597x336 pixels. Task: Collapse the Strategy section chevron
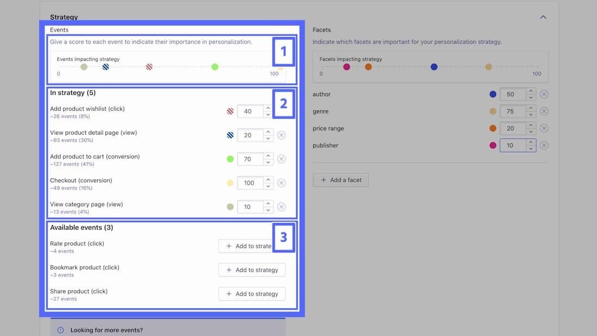[543, 17]
